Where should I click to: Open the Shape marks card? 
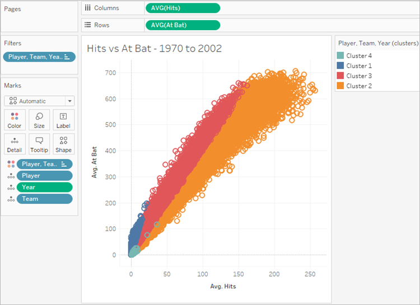pos(63,144)
